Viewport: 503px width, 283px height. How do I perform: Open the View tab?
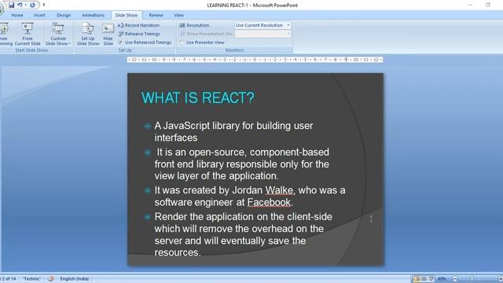point(178,15)
